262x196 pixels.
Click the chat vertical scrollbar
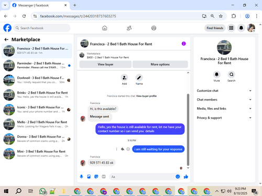click(x=188, y=130)
